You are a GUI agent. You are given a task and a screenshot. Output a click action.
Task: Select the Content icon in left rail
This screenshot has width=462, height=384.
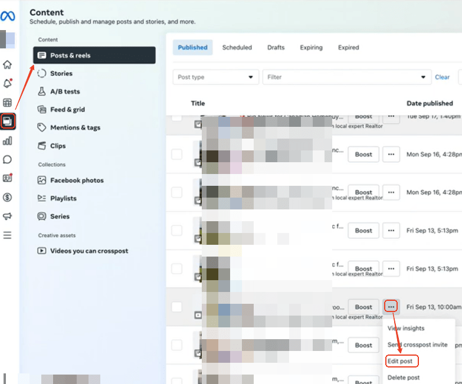coord(7,122)
